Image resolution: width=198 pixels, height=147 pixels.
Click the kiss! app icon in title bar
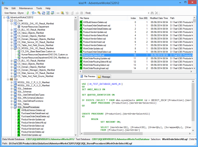point(3,3)
